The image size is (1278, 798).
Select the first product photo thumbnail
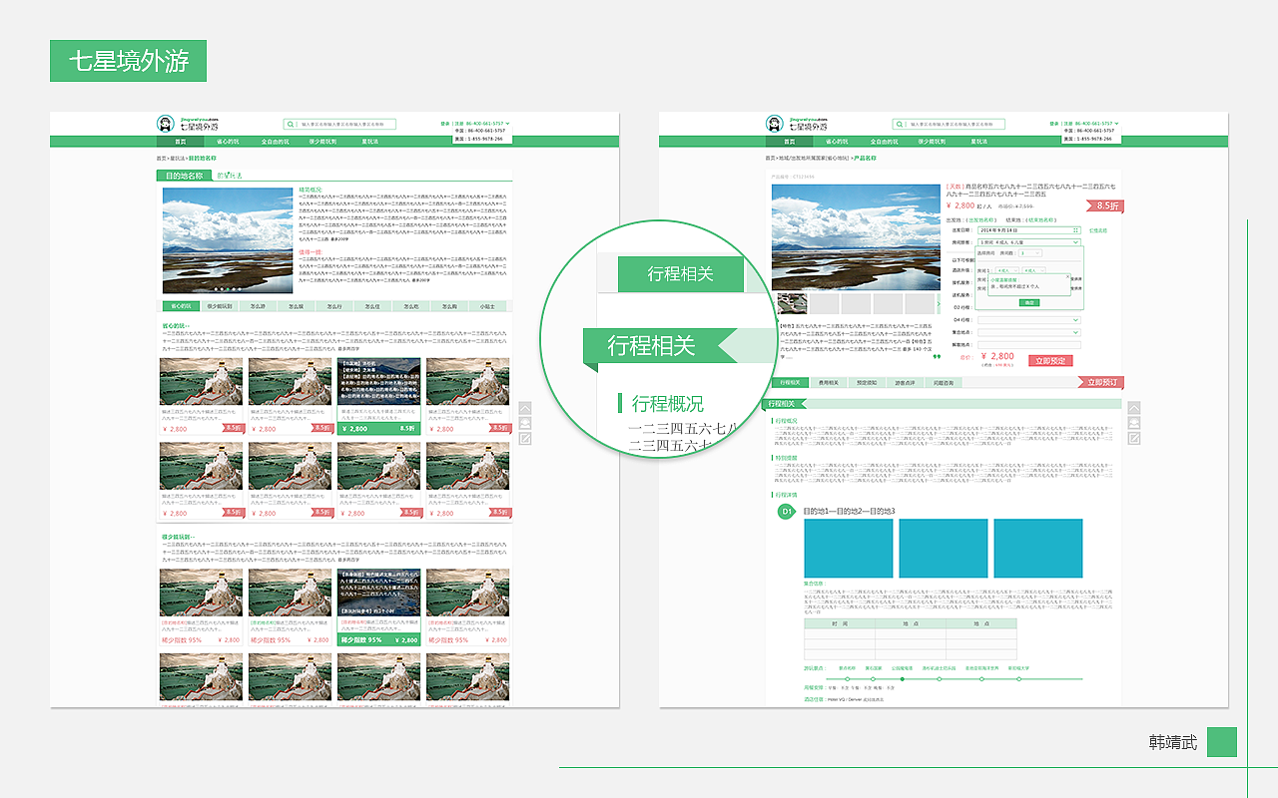coord(792,303)
